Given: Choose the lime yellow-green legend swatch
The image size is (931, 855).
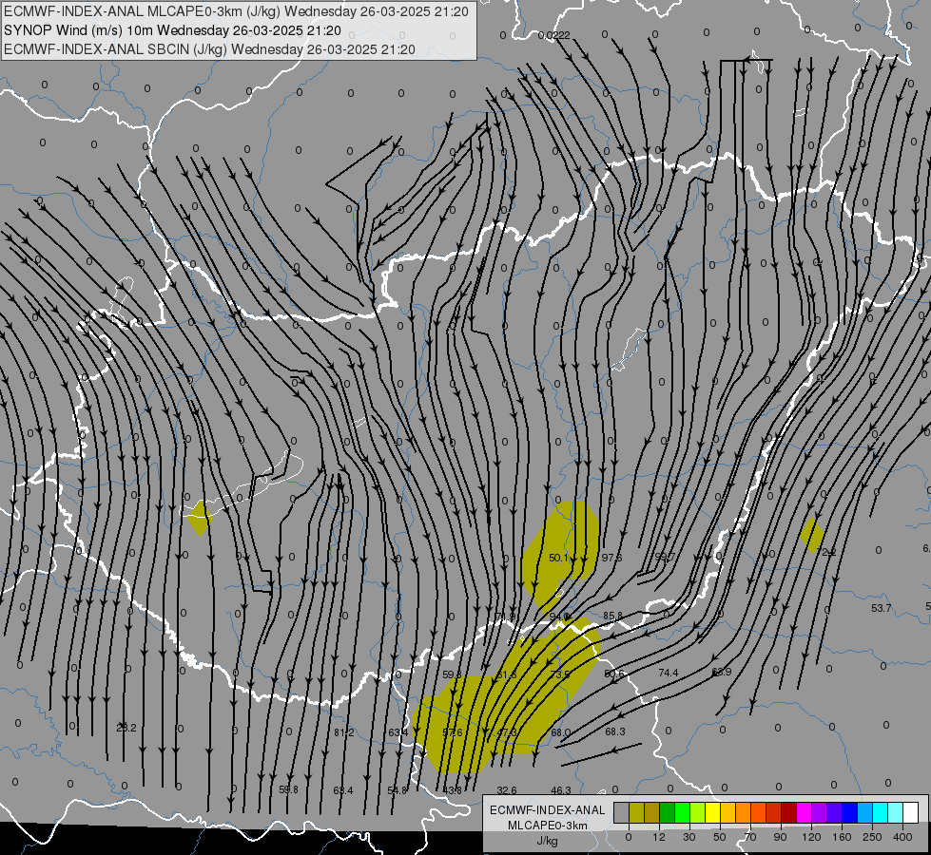Looking at the screenshot, I should (698, 813).
